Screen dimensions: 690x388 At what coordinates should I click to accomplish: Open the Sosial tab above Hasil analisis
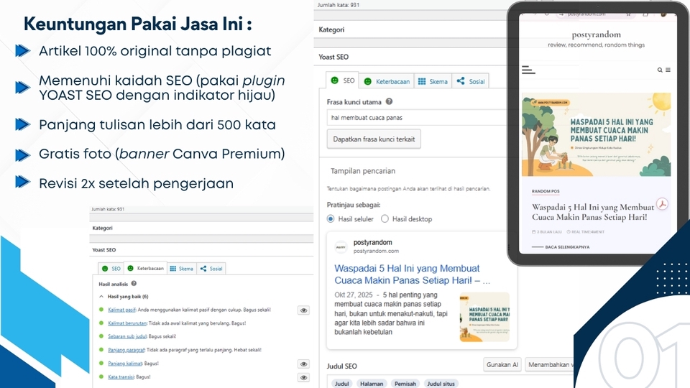(x=211, y=268)
